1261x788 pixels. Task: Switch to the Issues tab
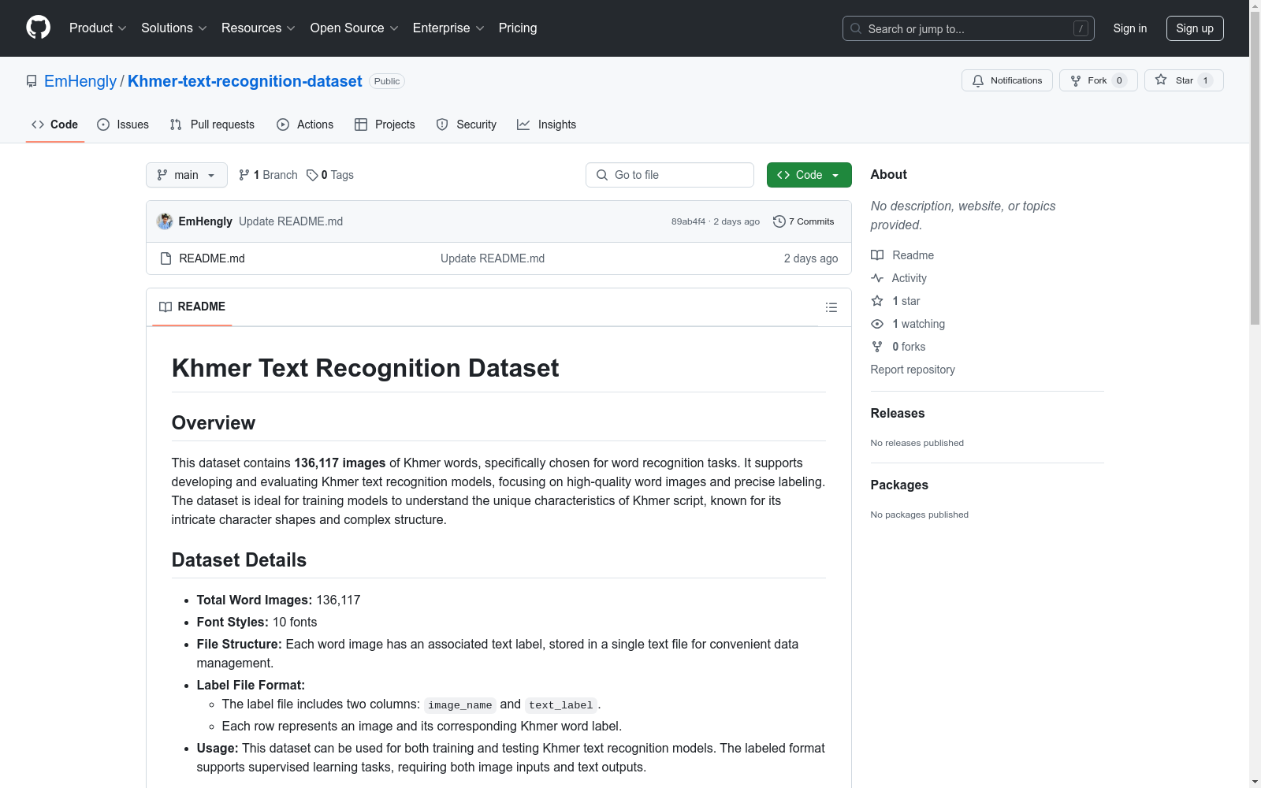click(123, 125)
